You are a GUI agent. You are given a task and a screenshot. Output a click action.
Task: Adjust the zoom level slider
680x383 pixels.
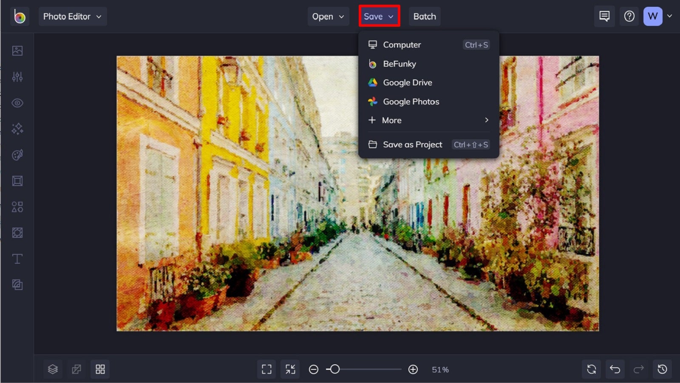[335, 369]
